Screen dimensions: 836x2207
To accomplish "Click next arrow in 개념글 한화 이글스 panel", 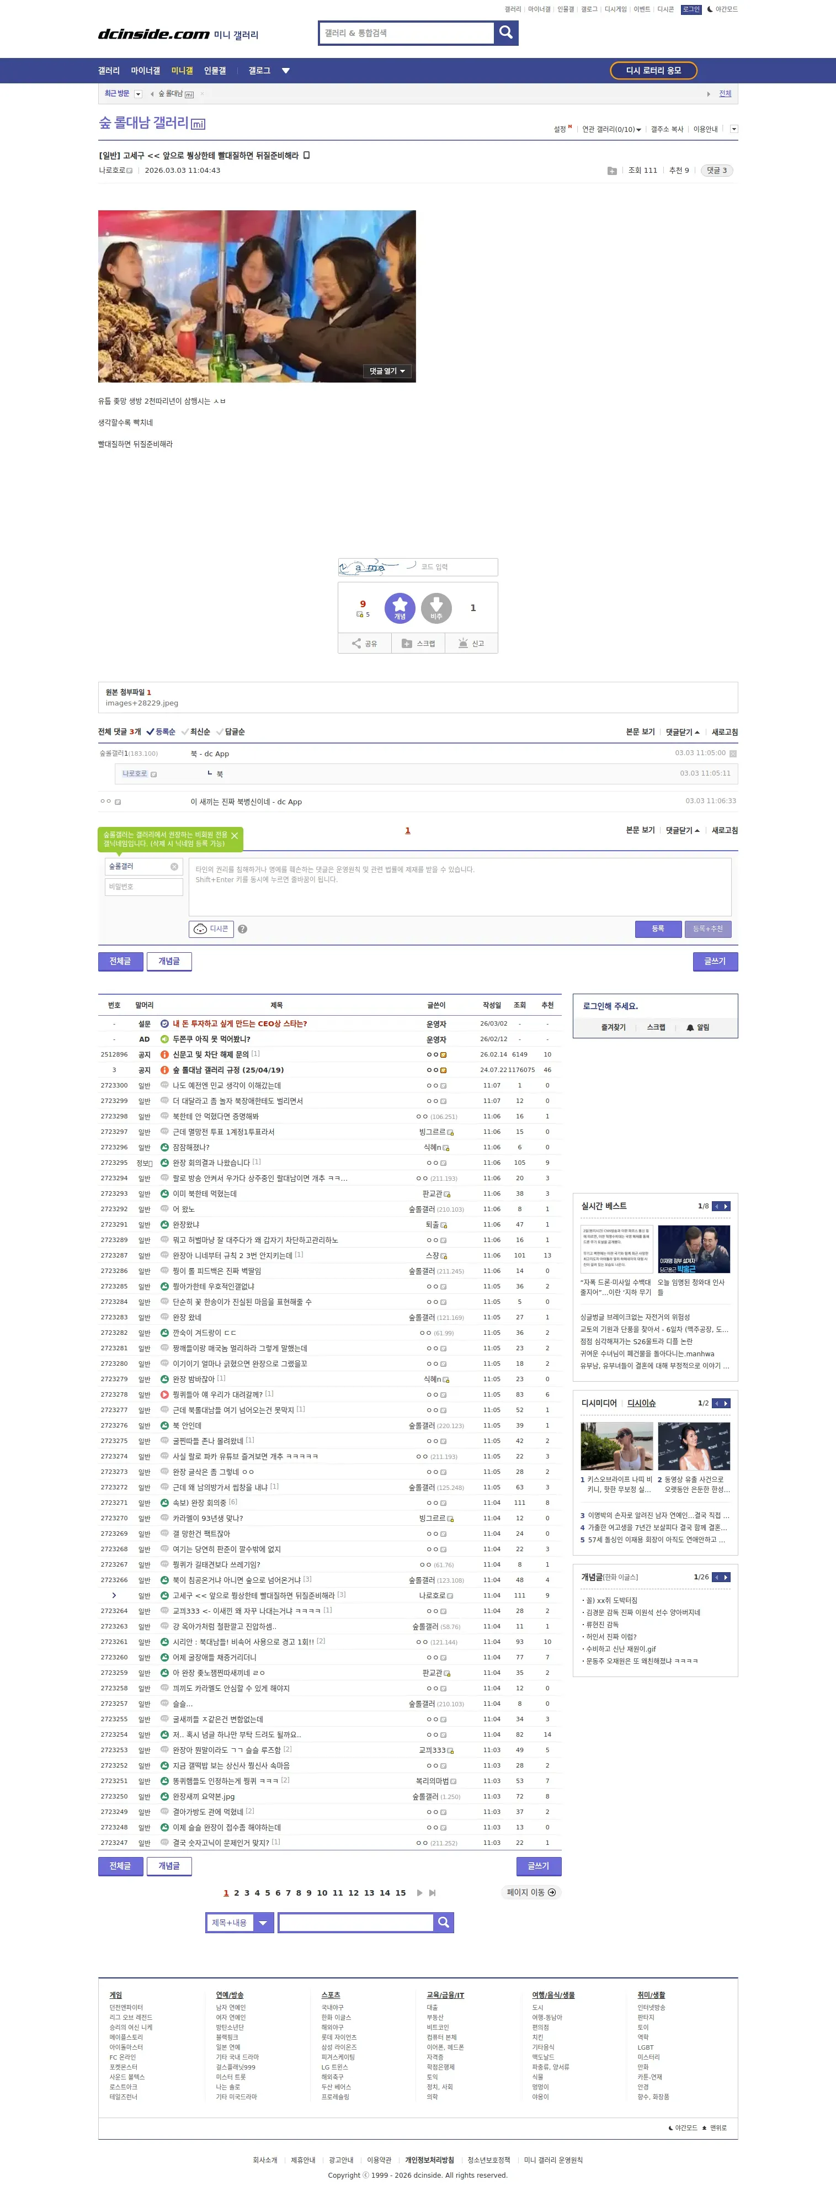I will 726,1577.
